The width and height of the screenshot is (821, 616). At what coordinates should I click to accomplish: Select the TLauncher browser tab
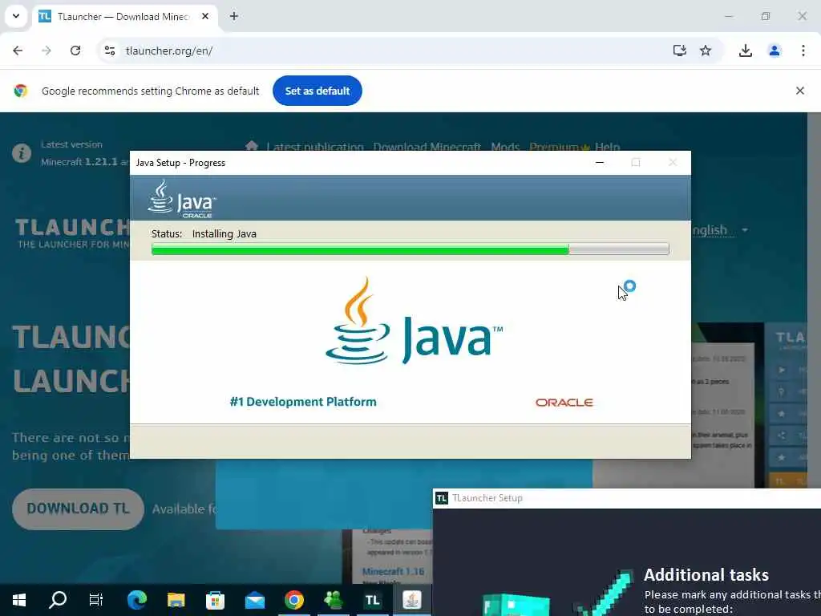click(123, 17)
